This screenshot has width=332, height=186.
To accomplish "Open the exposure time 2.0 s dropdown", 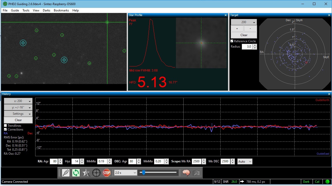I will click(x=126, y=173).
